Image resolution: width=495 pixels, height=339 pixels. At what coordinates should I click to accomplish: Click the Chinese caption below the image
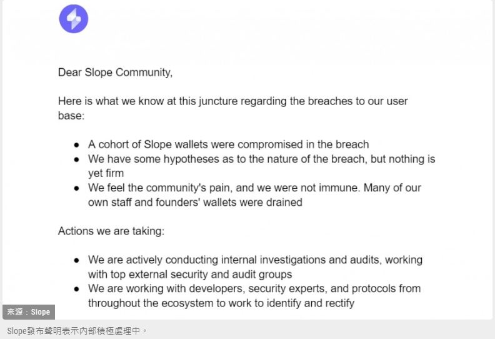click(77, 331)
